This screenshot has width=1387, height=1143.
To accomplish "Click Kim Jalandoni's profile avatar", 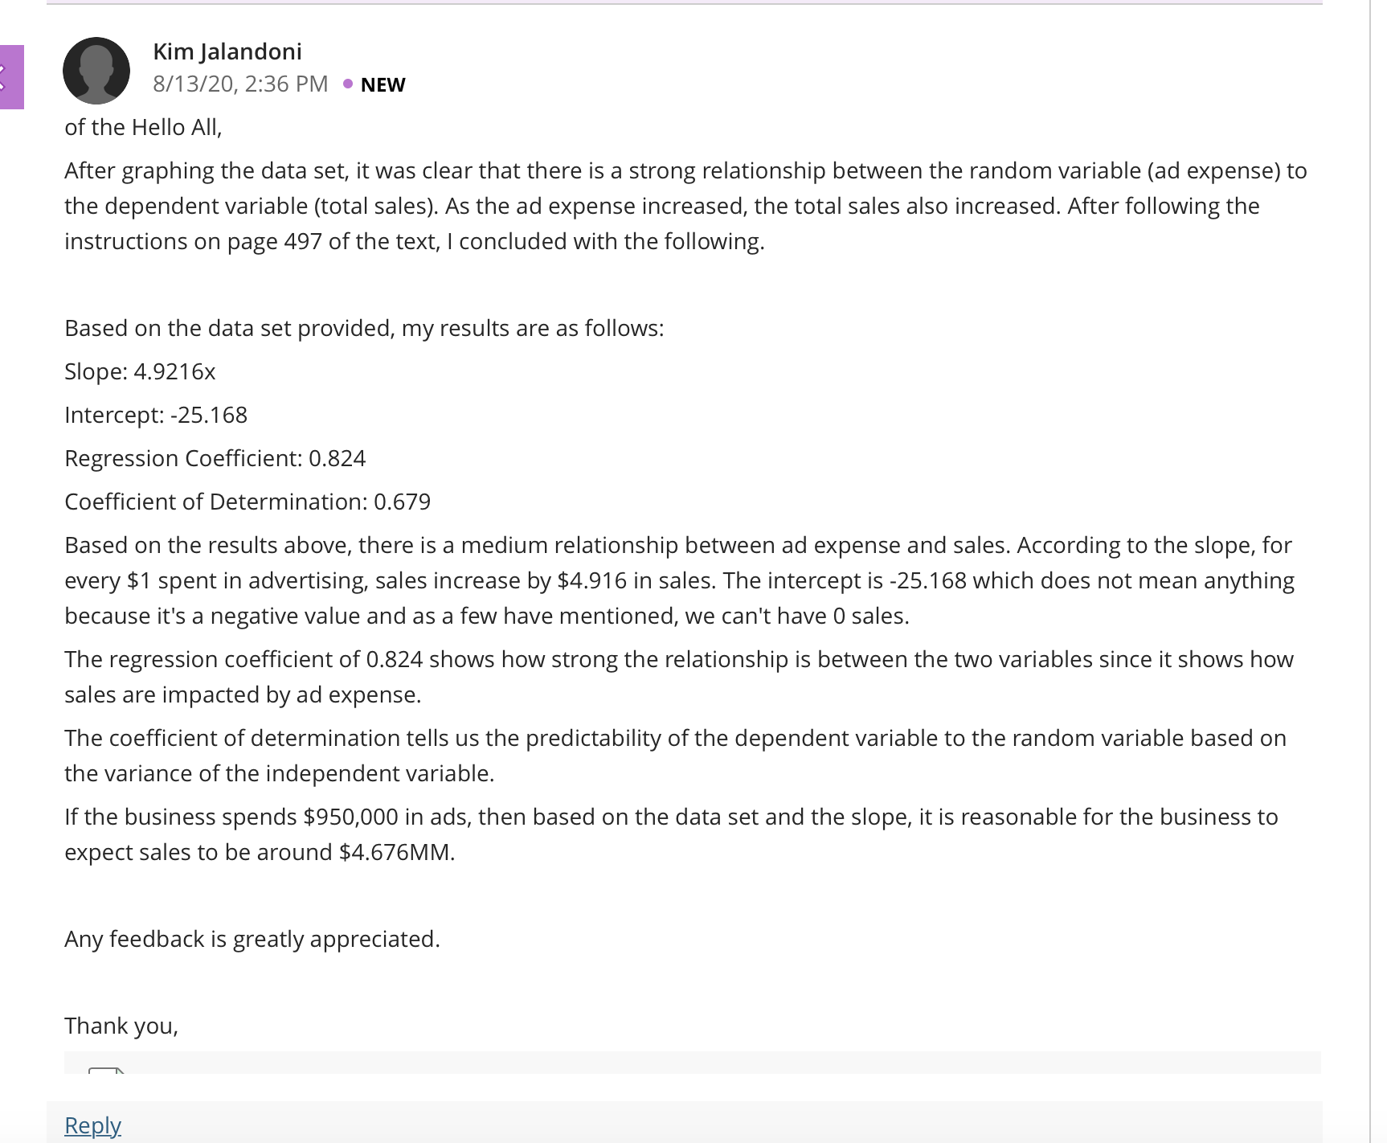I will click(96, 71).
